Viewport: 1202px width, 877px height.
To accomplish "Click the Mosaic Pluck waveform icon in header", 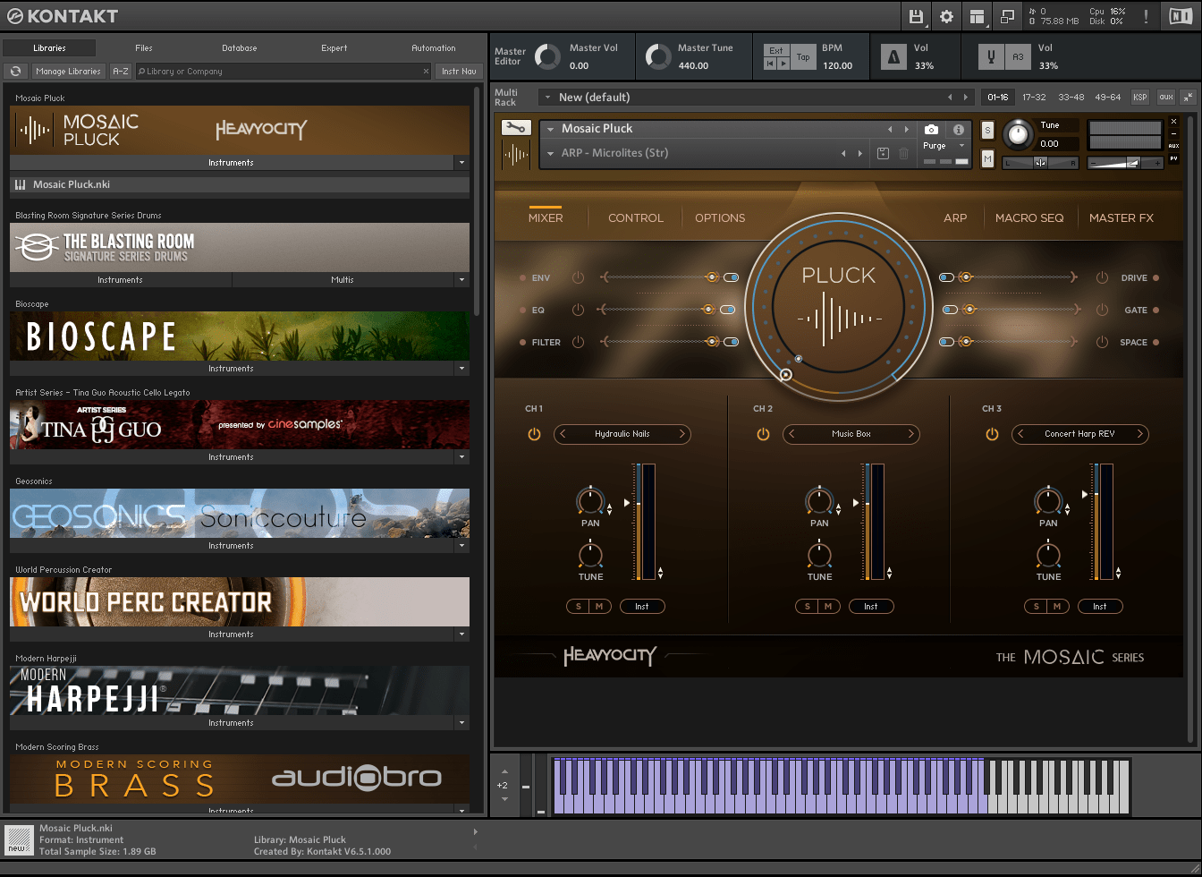I will pyautogui.click(x=516, y=155).
